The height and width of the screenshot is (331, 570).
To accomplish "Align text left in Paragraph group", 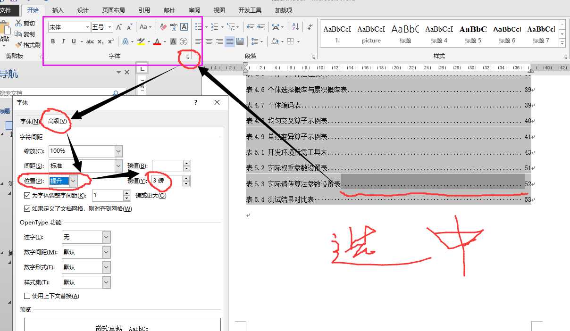I will point(198,42).
